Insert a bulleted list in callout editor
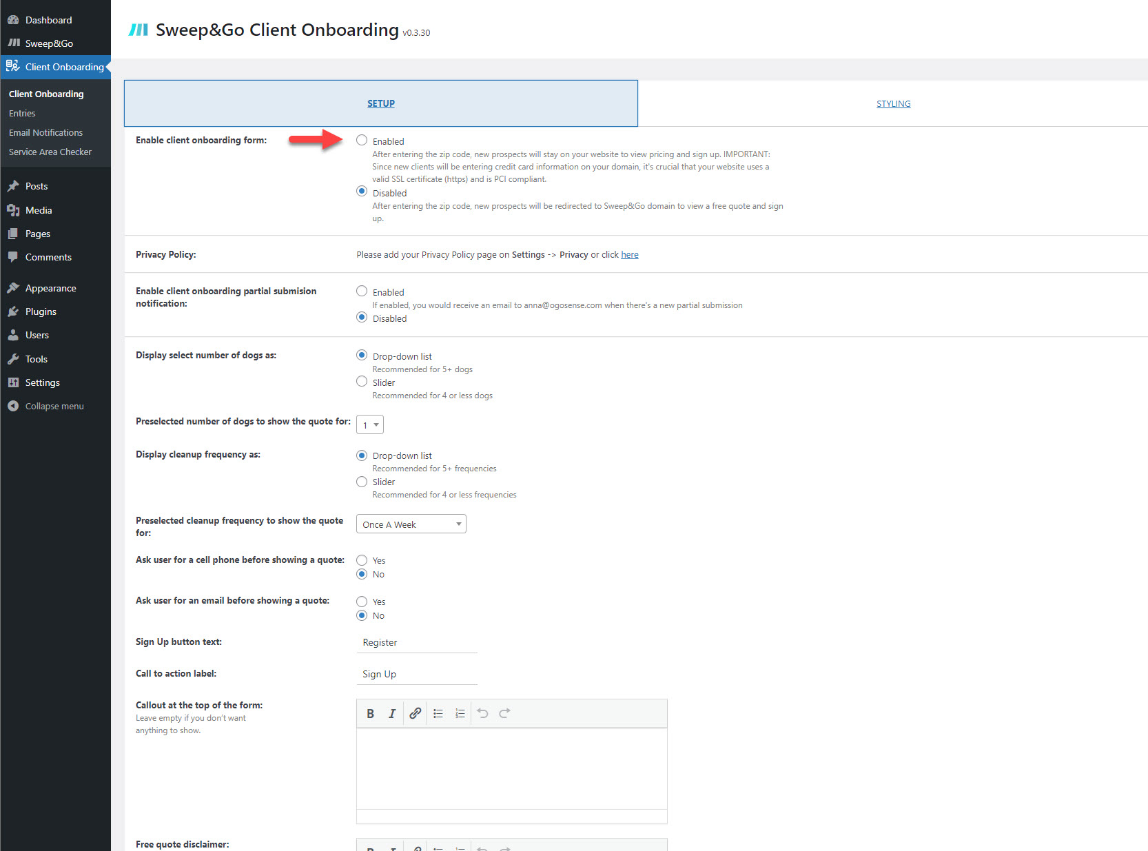This screenshot has height=851, width=1148. (438, 714)
